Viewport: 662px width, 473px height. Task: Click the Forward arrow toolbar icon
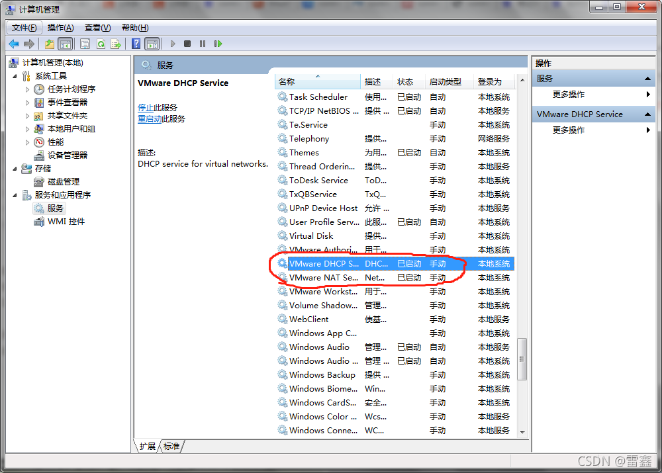click(x=29, y=44)
